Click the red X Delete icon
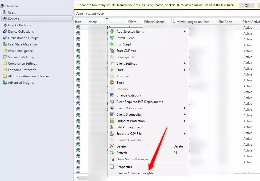The image size is (260, 181). [x=112, y=146]
